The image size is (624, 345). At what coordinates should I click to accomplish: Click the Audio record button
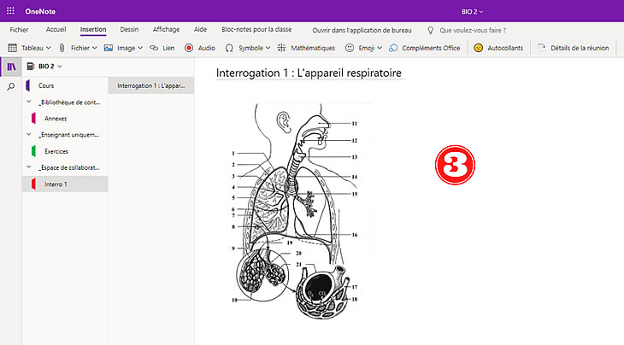(x=200, y=48)
